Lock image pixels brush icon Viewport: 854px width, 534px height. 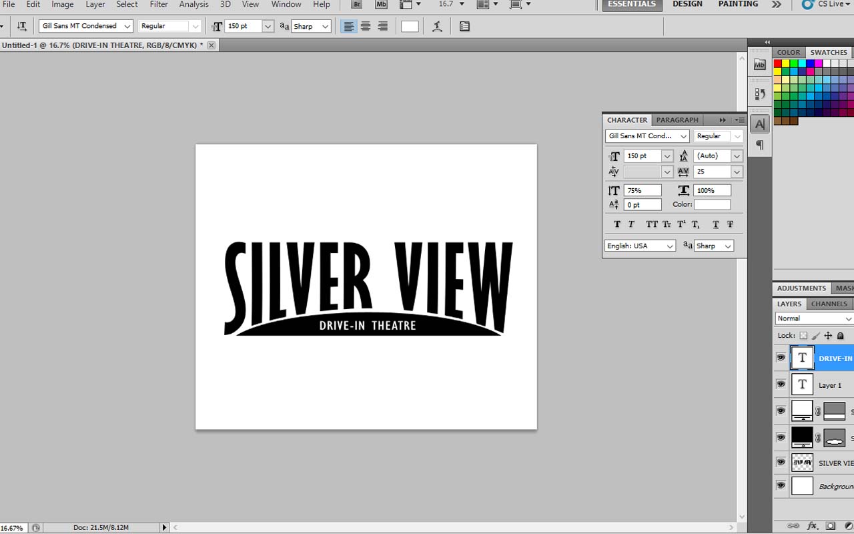click(x=816, y=336)
